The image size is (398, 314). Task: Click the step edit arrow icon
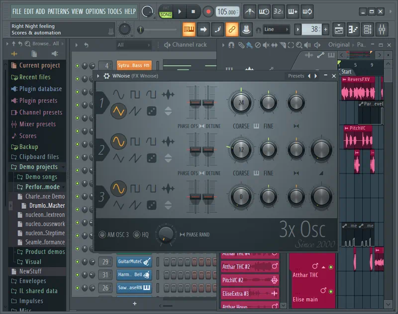pos(203,29)
